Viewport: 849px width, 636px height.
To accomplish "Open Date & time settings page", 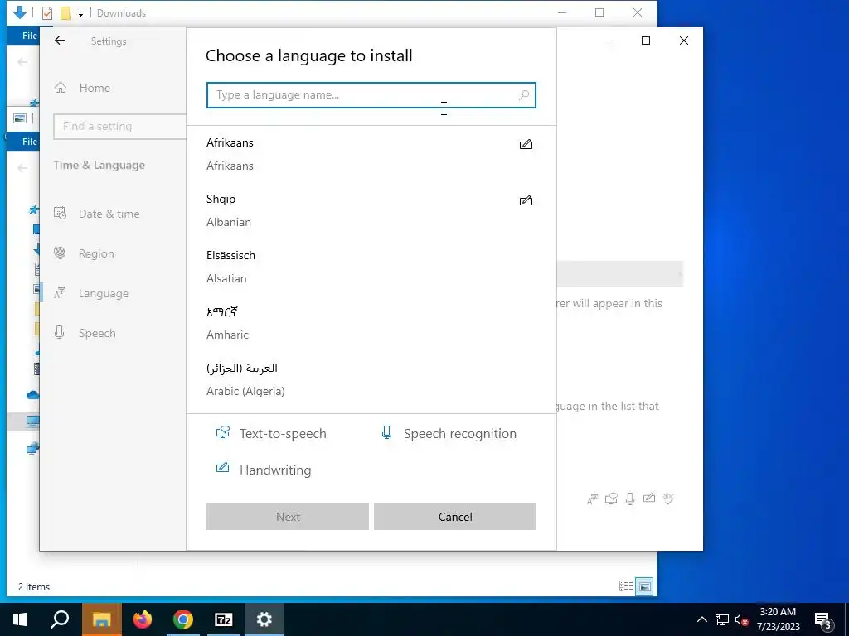I will tap(109, 214).
